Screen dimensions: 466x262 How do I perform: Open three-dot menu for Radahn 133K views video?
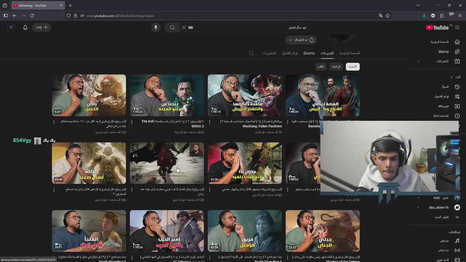tap(54, 122)
